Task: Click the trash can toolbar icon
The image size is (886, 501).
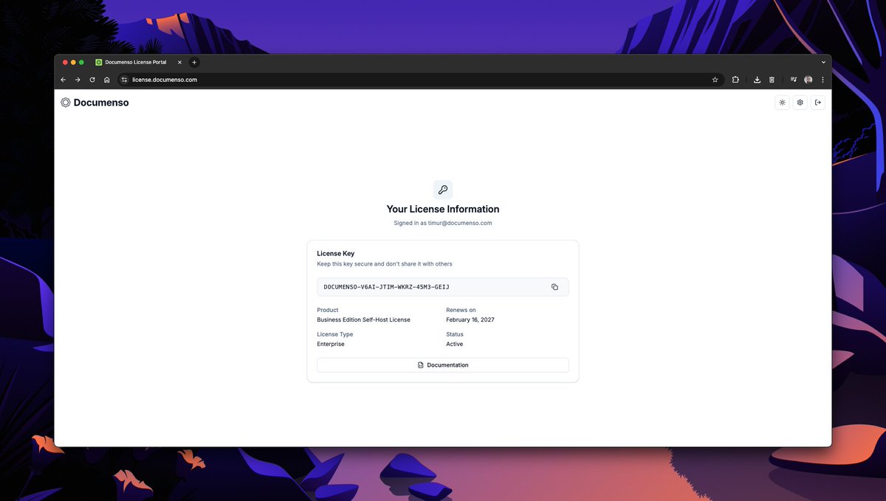Action: 772,80
